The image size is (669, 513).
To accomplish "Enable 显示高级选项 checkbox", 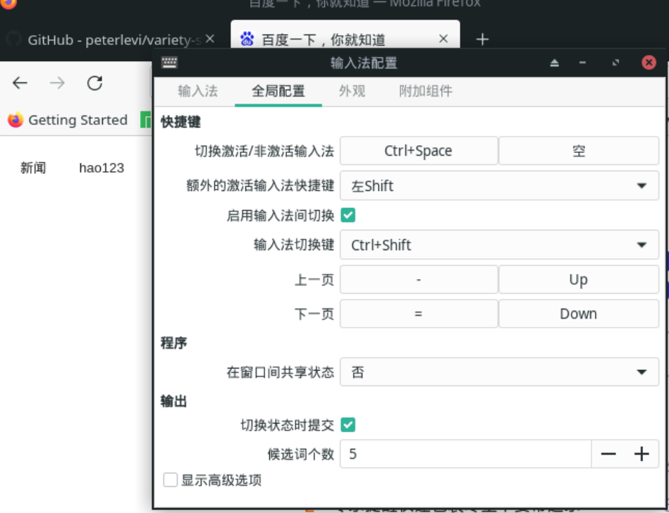I will 170,480.
